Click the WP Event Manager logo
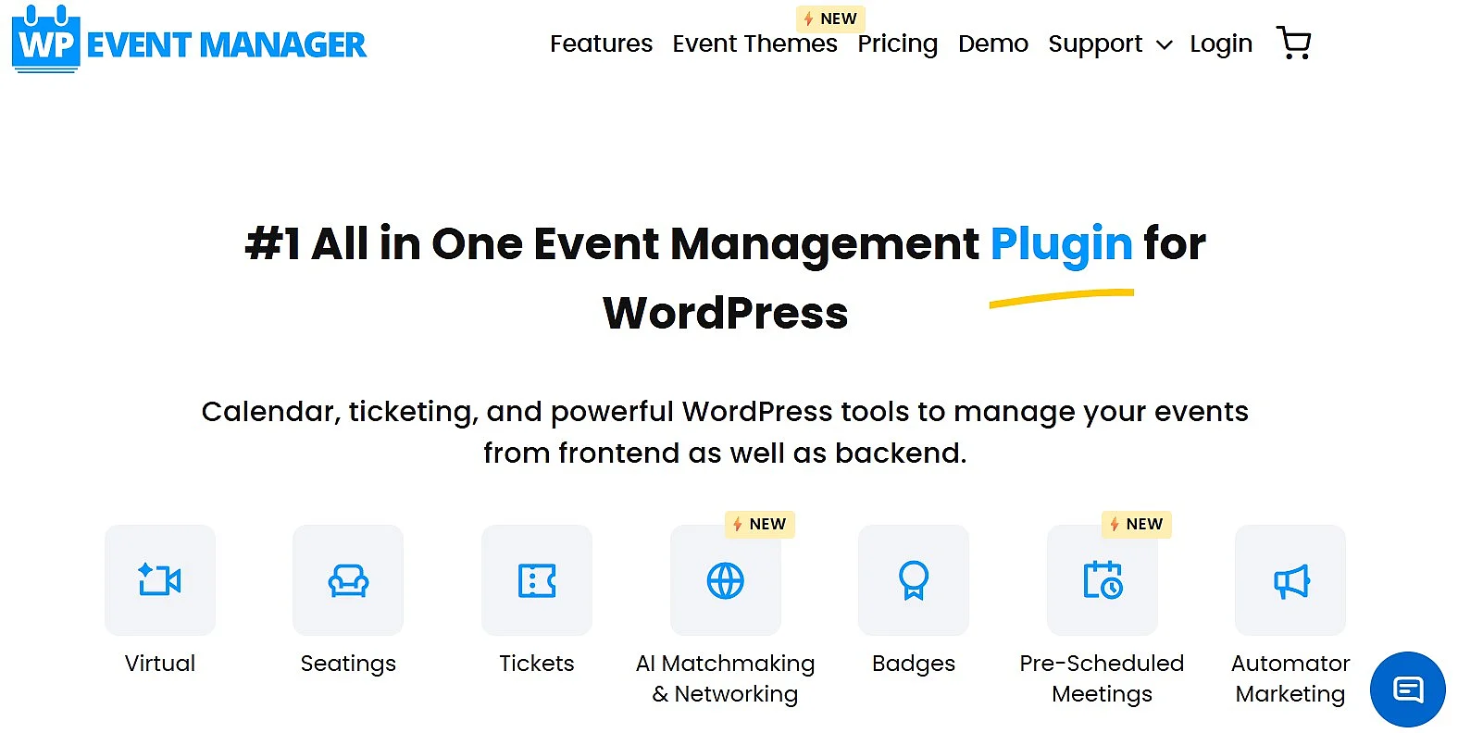The height and width of the screenshot is (733, 1458). (x=190, y=40)
